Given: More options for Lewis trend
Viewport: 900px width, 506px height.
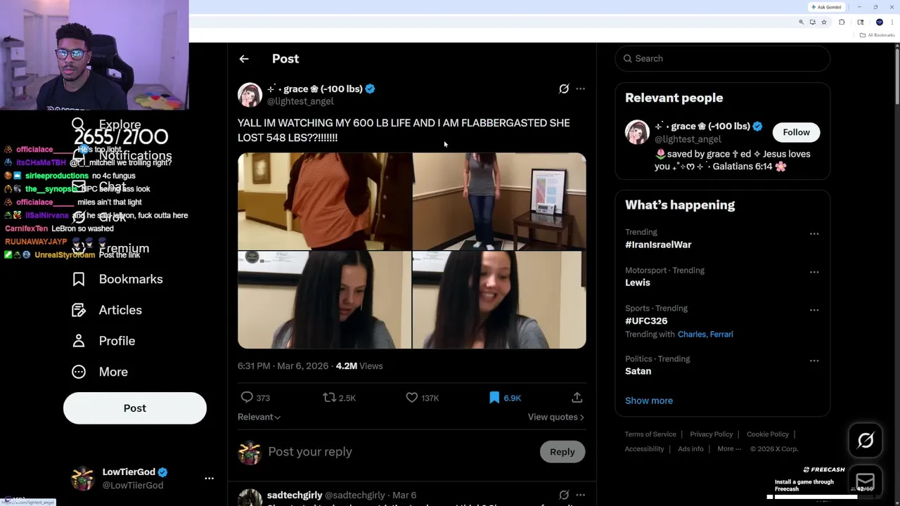Looking at the screenshot, I should coord(814,272).
